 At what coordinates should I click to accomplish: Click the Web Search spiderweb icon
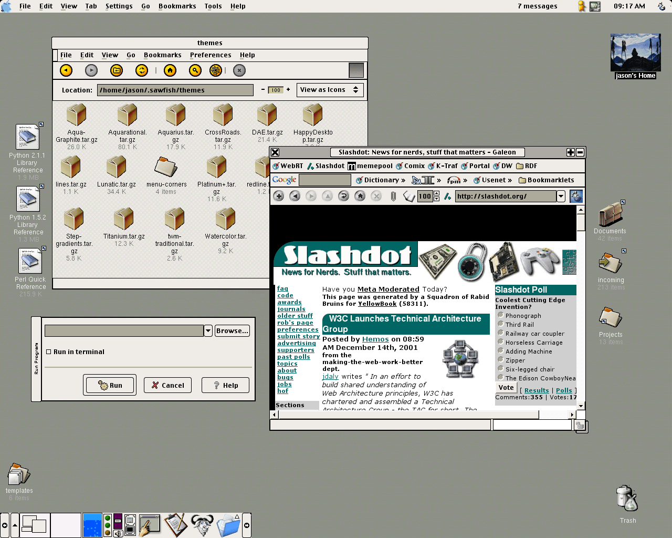(x=215, y=70)
